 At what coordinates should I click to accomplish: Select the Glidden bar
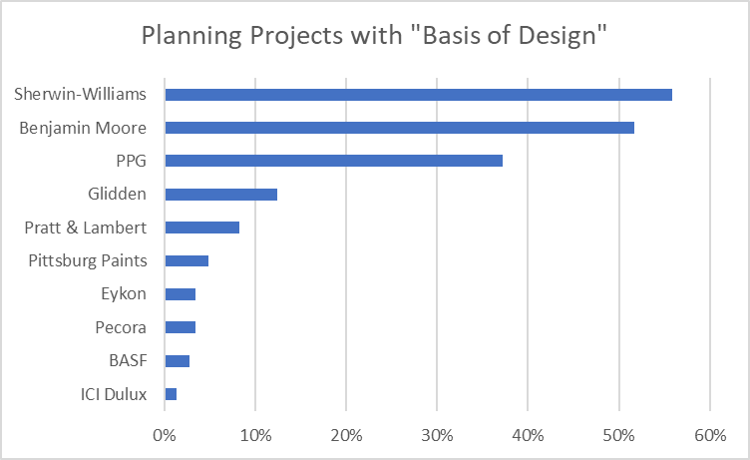pos(220,194)
